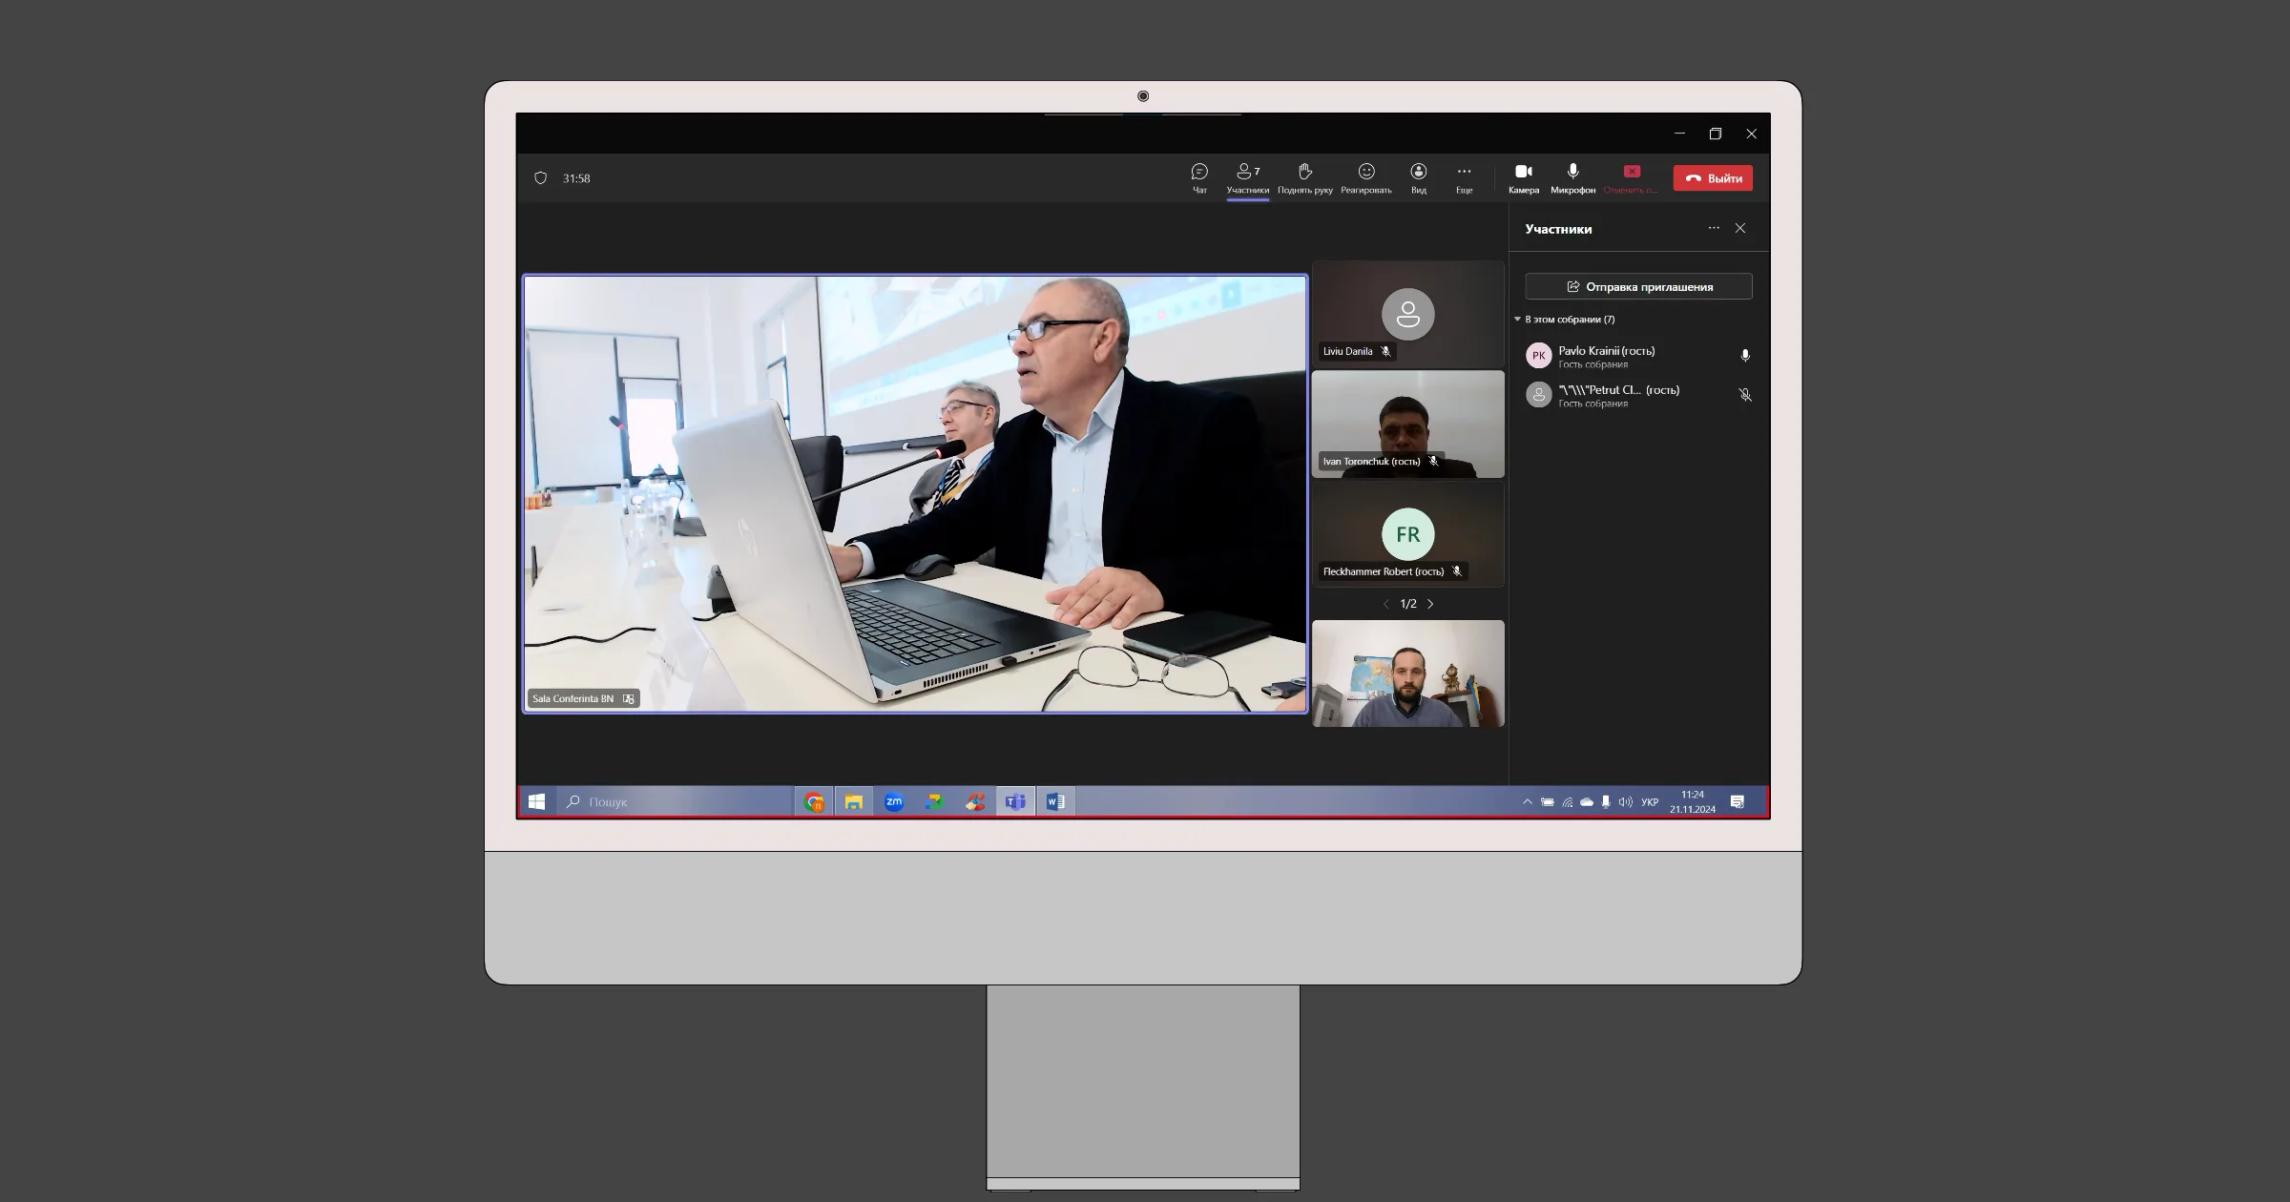Click the grey avatar of Petrut Cl...
The height and width of the screenshot is (1202, 2290).
(1538, 395)
